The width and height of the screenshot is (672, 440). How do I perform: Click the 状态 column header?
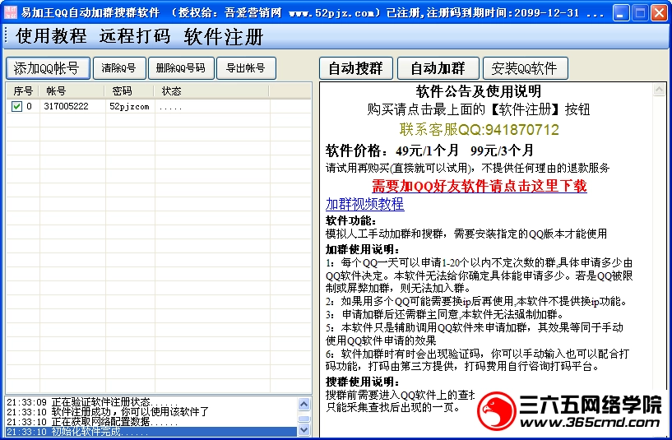[211, 90]
